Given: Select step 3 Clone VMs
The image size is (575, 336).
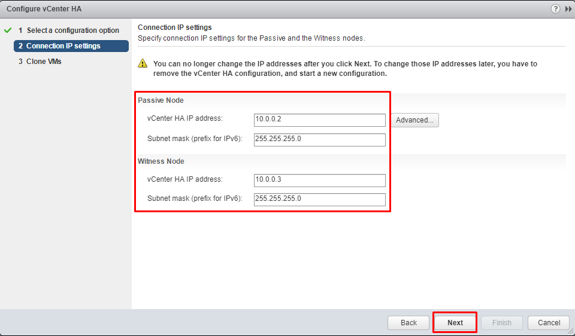Looking at the screenshot, I should 40,62.
